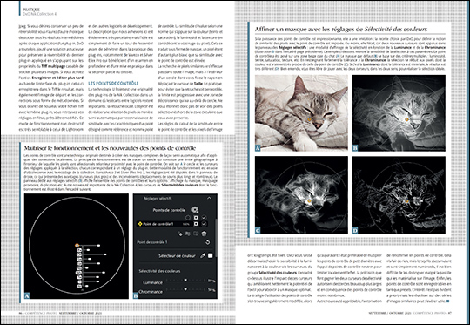Activate the Sélecteur de couleur eyedropper

point(203,255)
